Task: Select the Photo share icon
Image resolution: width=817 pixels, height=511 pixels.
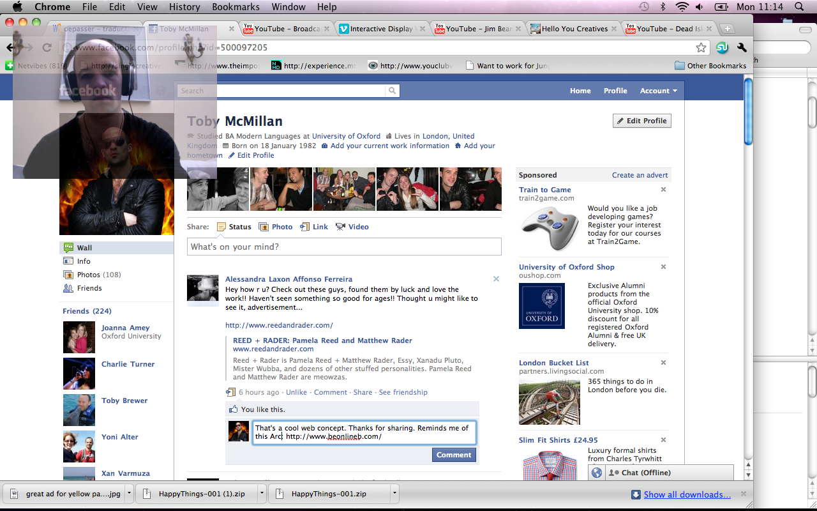Action: pos(264,227)
